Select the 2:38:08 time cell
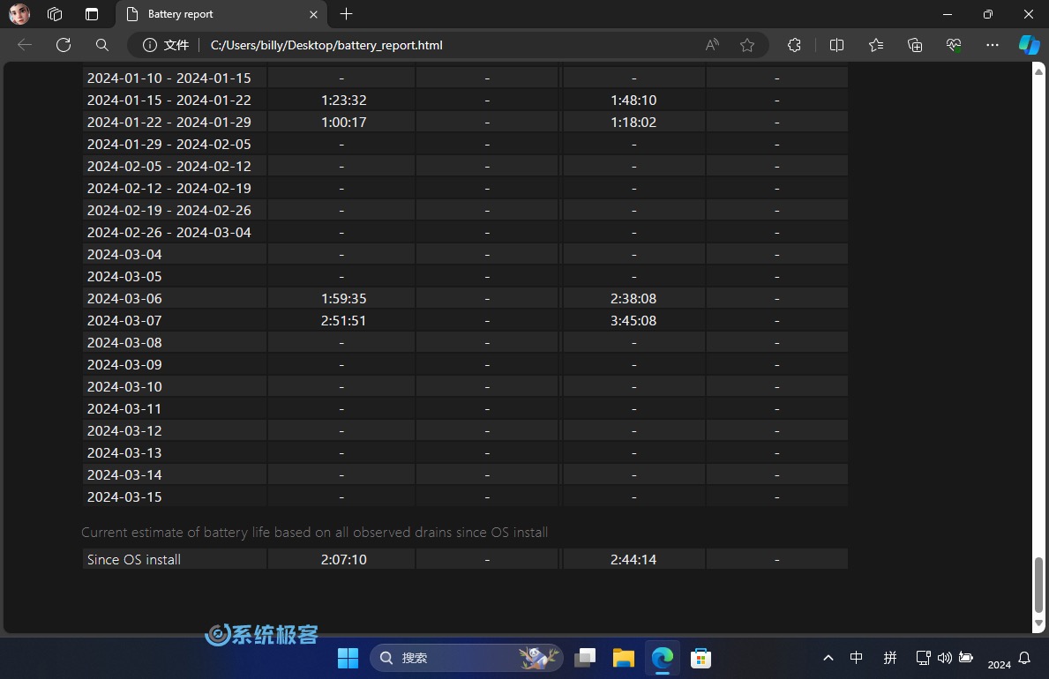 click(633, 298)
